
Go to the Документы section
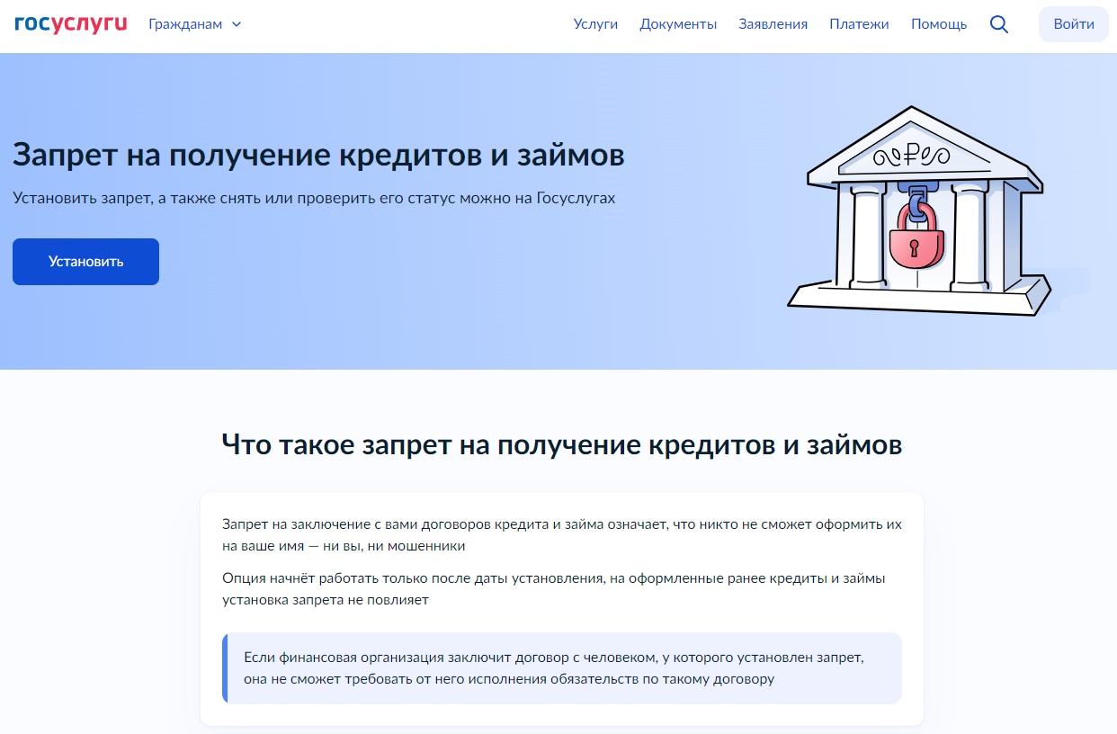tap(678, 24)
